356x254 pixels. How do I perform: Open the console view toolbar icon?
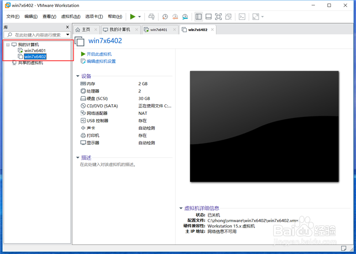coord(242,16)
